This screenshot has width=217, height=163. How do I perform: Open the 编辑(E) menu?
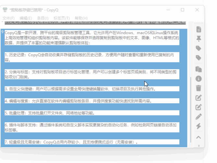coord(26,18)
